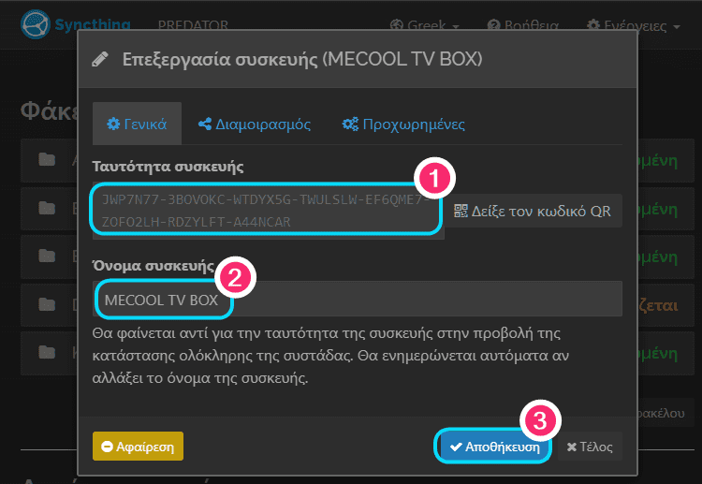Viewport: 702px width, 484px height.
Task: Select the Γενικά tab
Action: pos(137,124)
